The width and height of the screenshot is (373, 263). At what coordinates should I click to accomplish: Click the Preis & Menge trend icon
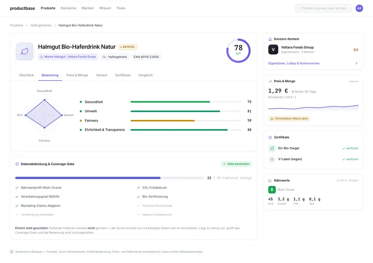click(270, 81)
